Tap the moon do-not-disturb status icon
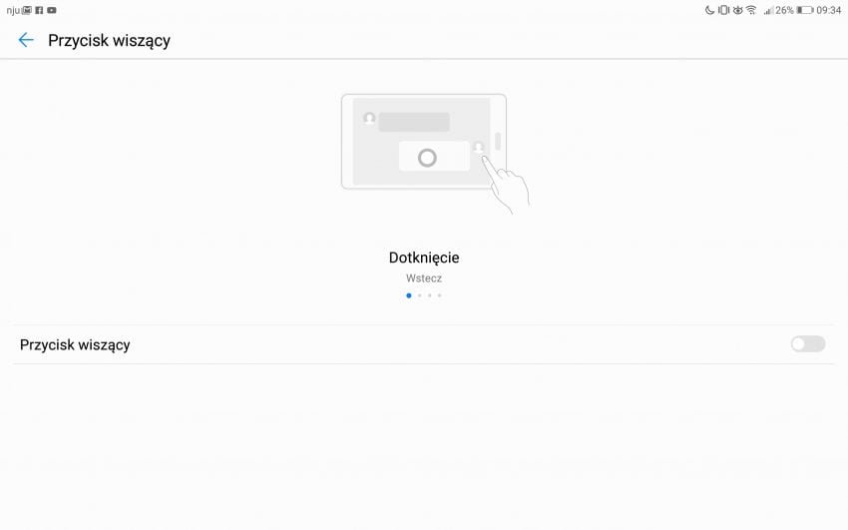 (709, 10)
